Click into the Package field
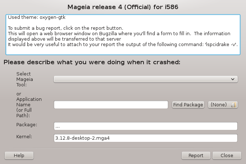The image size is (246, 164). coord(145,126)
